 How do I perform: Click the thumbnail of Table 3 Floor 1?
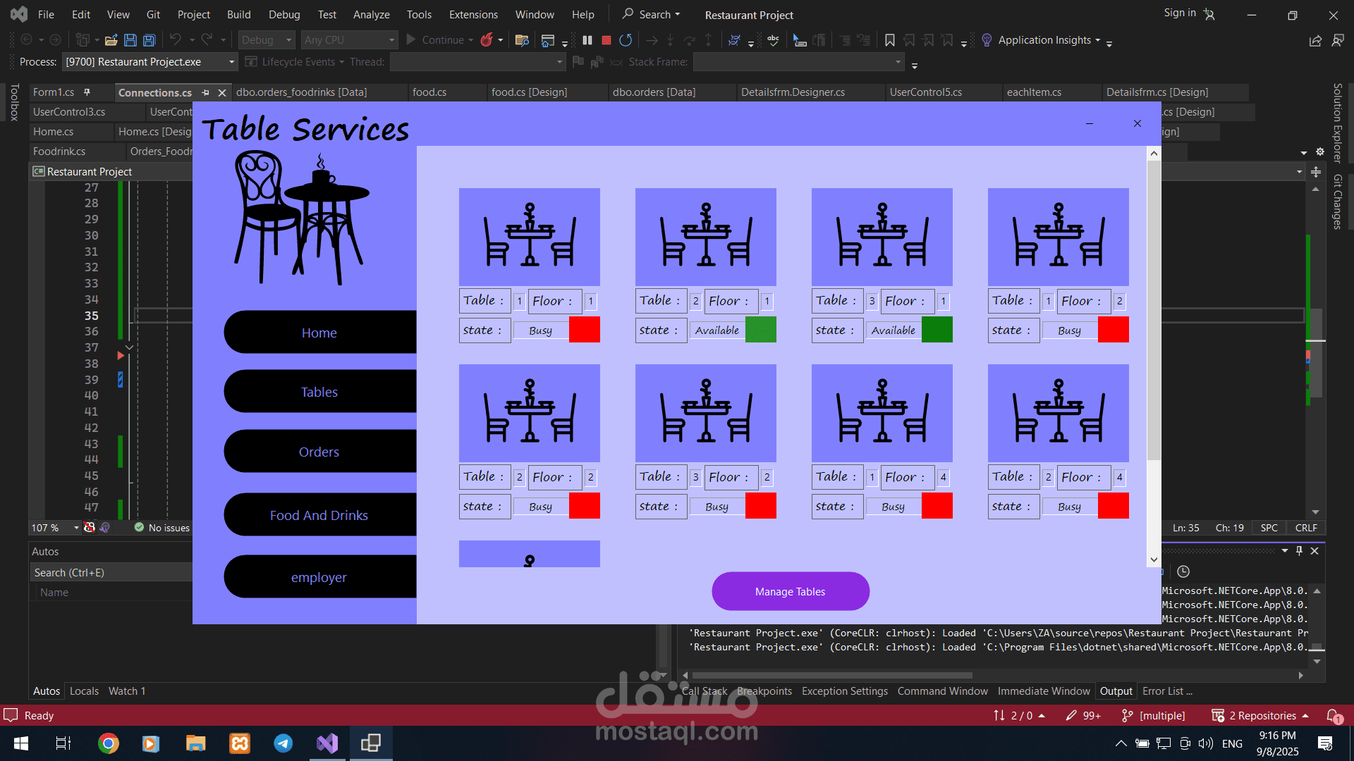coord(882,237)
